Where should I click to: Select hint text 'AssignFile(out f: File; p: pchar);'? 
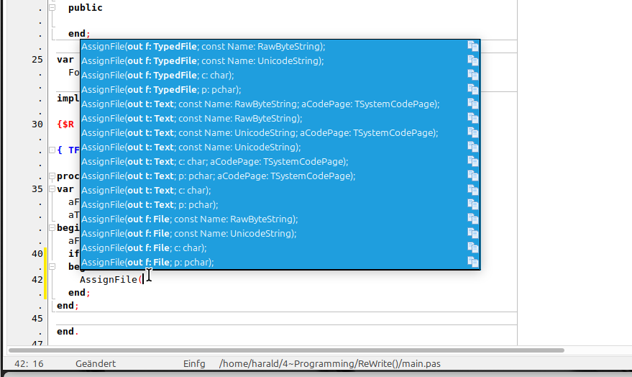[x=147, y=263]
